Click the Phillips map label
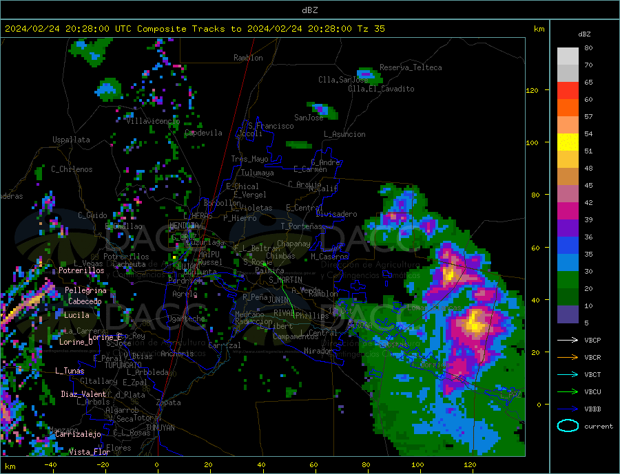The image size is (620, 474). pos(312,316)
